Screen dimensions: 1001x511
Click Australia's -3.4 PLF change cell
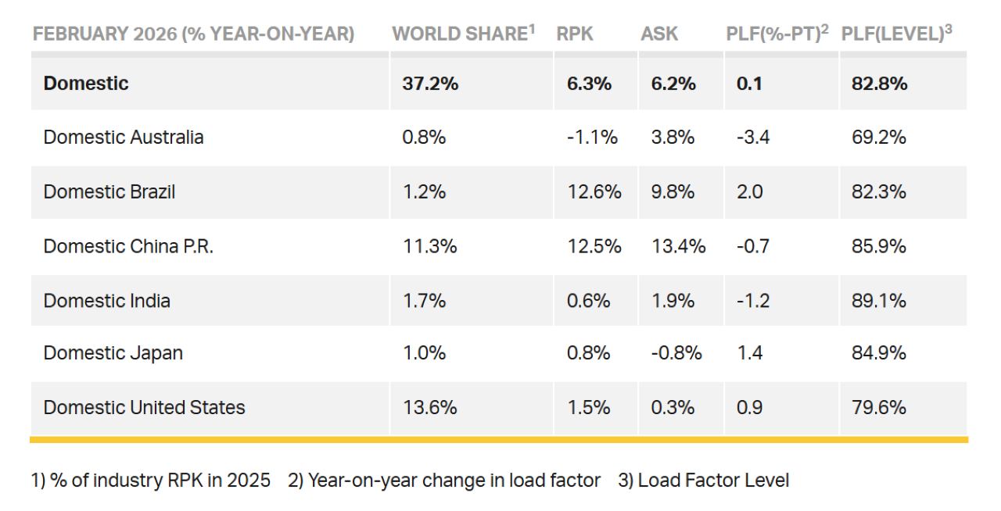point(753,138)
